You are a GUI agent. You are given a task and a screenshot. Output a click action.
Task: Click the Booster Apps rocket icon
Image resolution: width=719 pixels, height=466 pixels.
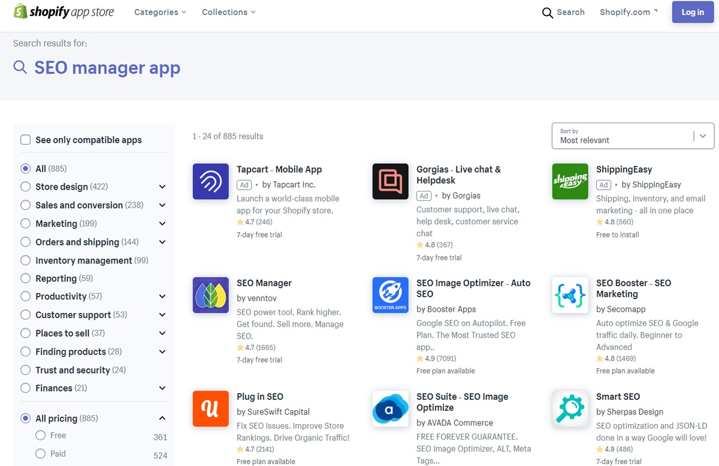tap(390, 295)
